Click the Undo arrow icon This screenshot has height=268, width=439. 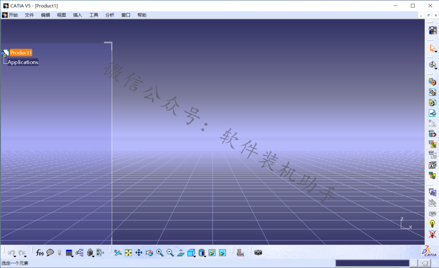point(11,253)
